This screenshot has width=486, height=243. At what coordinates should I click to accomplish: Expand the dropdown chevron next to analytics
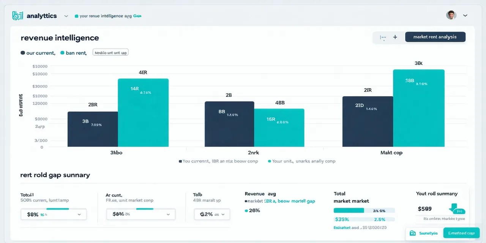(x=66, y=16)
